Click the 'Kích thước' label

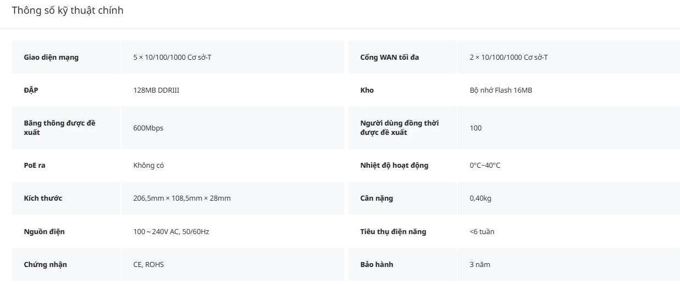pyautogui.click(x=43, y=198)
